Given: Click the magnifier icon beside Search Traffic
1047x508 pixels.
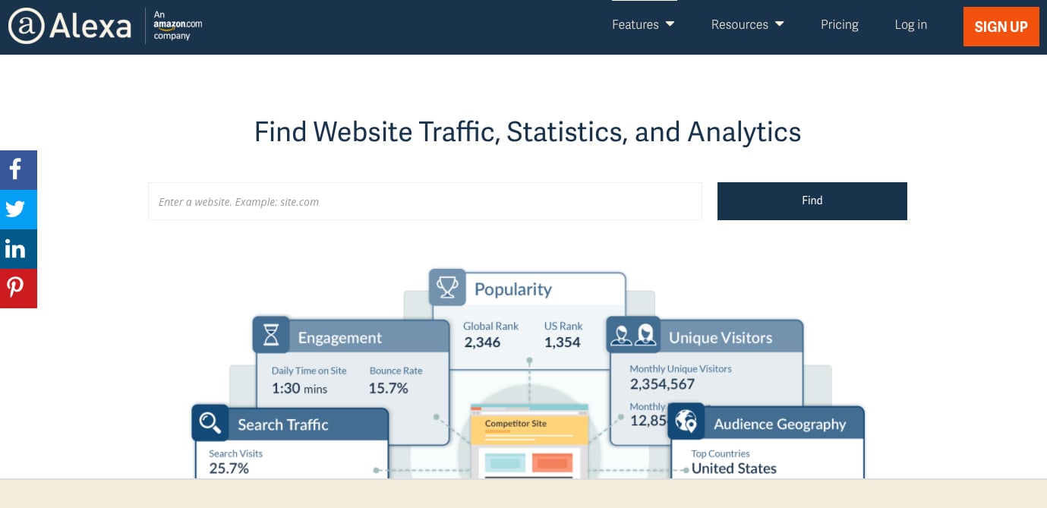Looking at the screenshot, I should tap(210, 422).
